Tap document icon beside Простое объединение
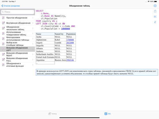This screenshot has width=159, height=119. [3, 18]
